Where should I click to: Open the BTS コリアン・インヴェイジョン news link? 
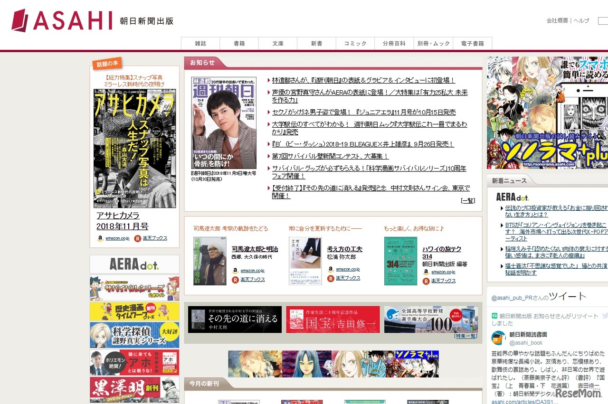pos(556,232)
